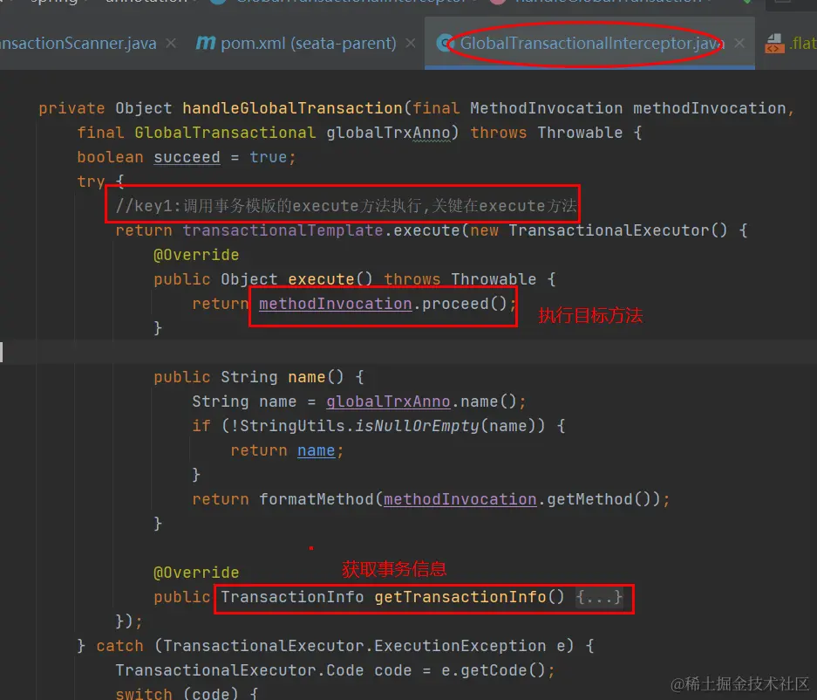Close the pom.xml (seata-parent) tab
This screenshot has width=817, height=700.
(x=411, y=44)
